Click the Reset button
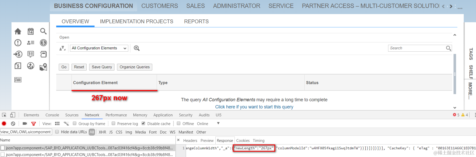476x157 pixels. click(79, 67)
